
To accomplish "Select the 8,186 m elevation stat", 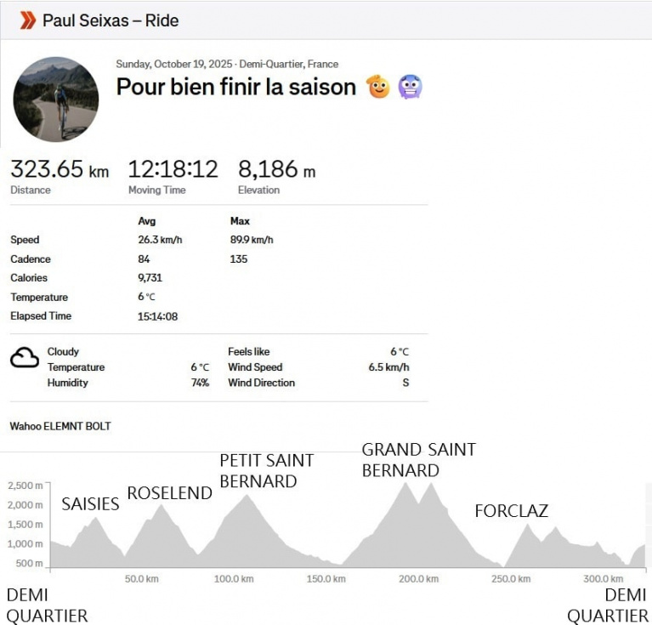I will point(276,169).
